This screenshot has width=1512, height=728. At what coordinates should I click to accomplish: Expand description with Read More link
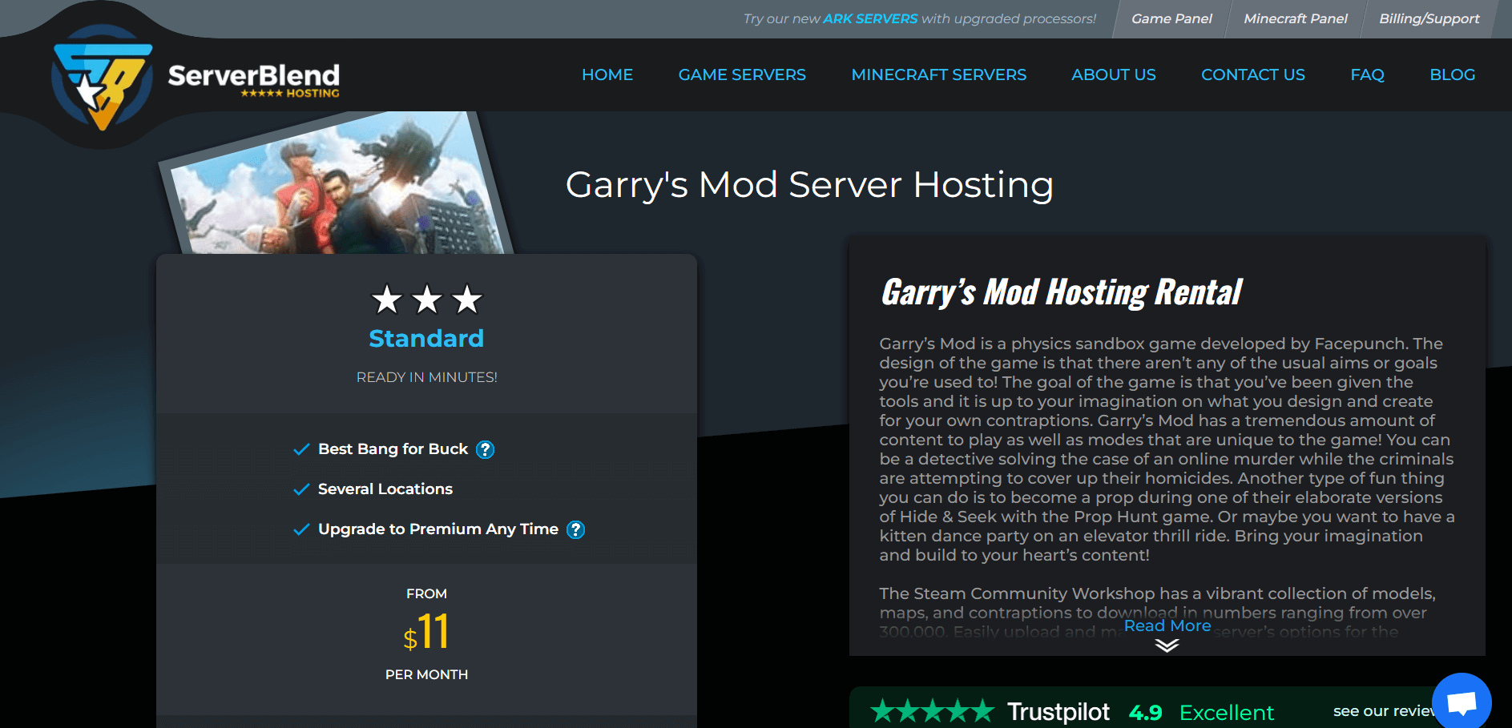1167,625
